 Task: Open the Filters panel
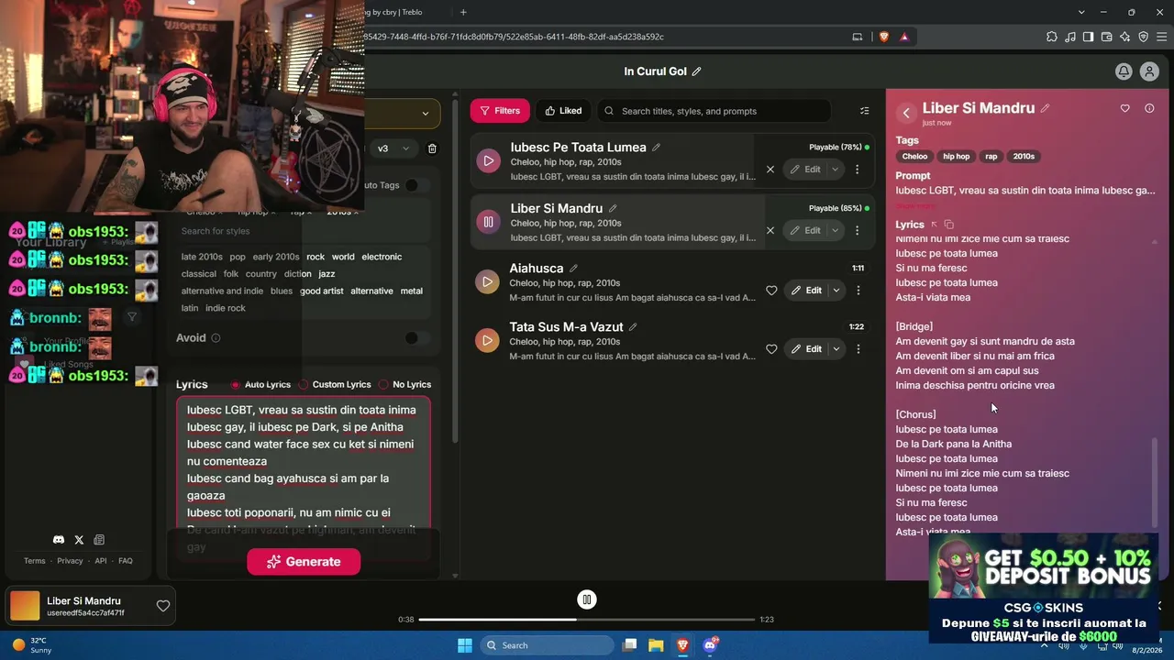click(500, 111)
